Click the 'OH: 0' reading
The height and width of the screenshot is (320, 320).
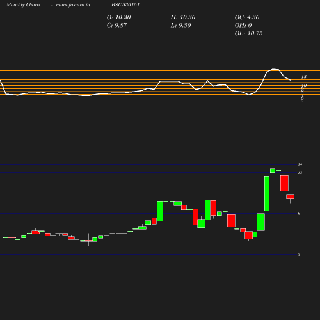243,25
